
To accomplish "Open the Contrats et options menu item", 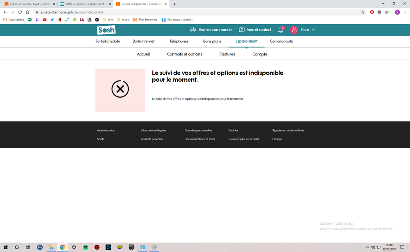I will 185,54.
